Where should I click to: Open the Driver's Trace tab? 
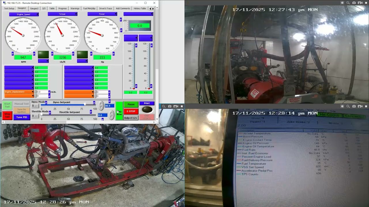tap(106, 9)
